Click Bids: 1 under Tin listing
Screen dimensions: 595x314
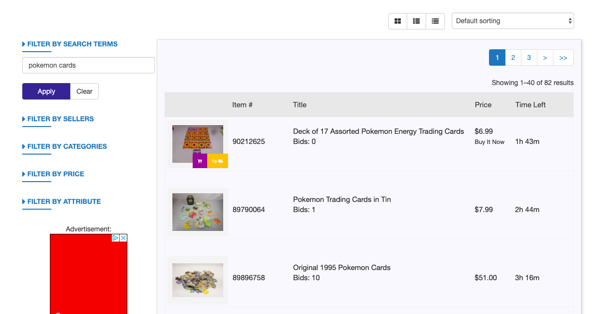[x=305, y=210]
